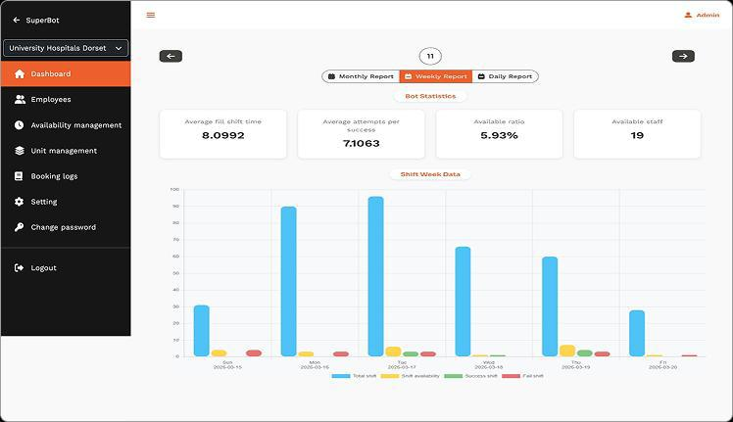
Task: Click the Booking logs book icon
Action: [20, 176]
